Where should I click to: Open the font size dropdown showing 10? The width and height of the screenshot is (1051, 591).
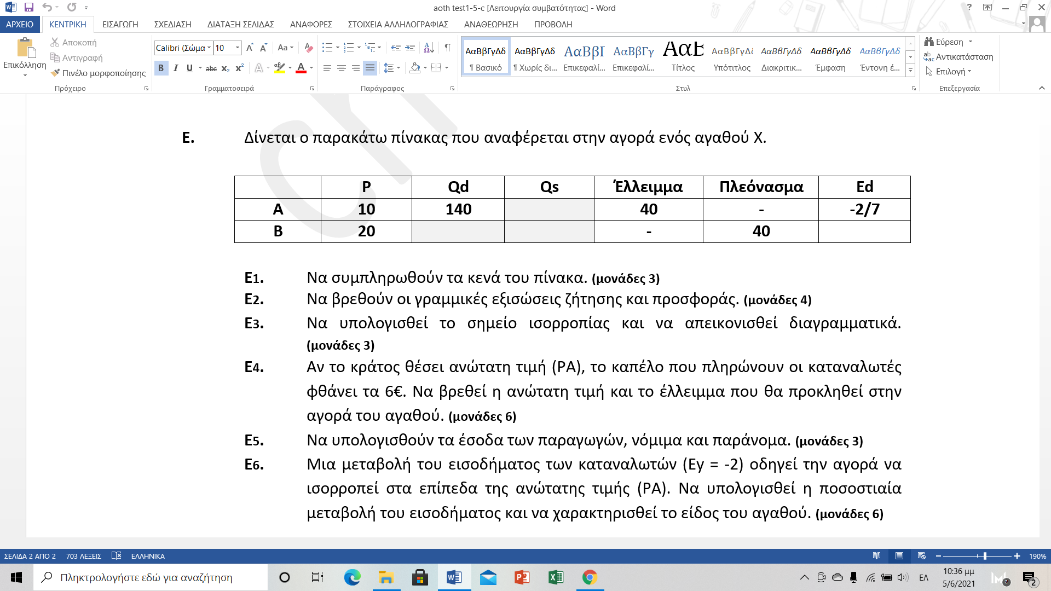click(x=238, y=48)
